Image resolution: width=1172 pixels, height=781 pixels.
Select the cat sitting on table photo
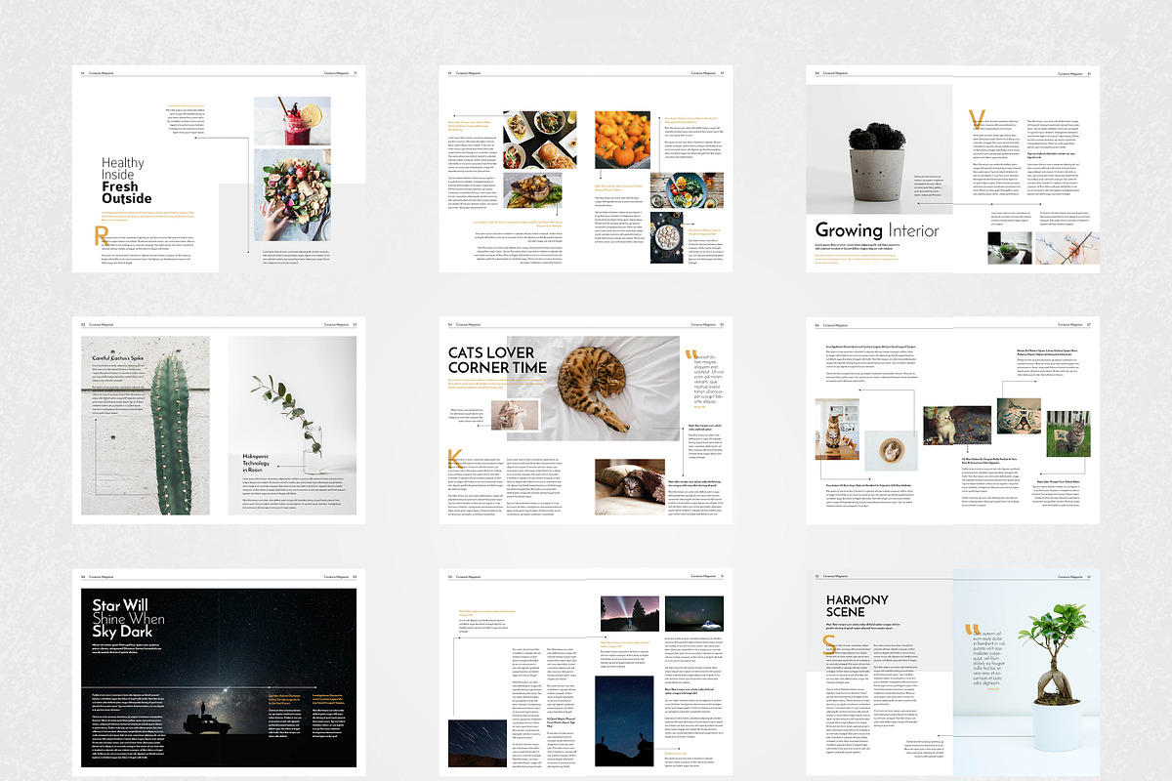837,429
